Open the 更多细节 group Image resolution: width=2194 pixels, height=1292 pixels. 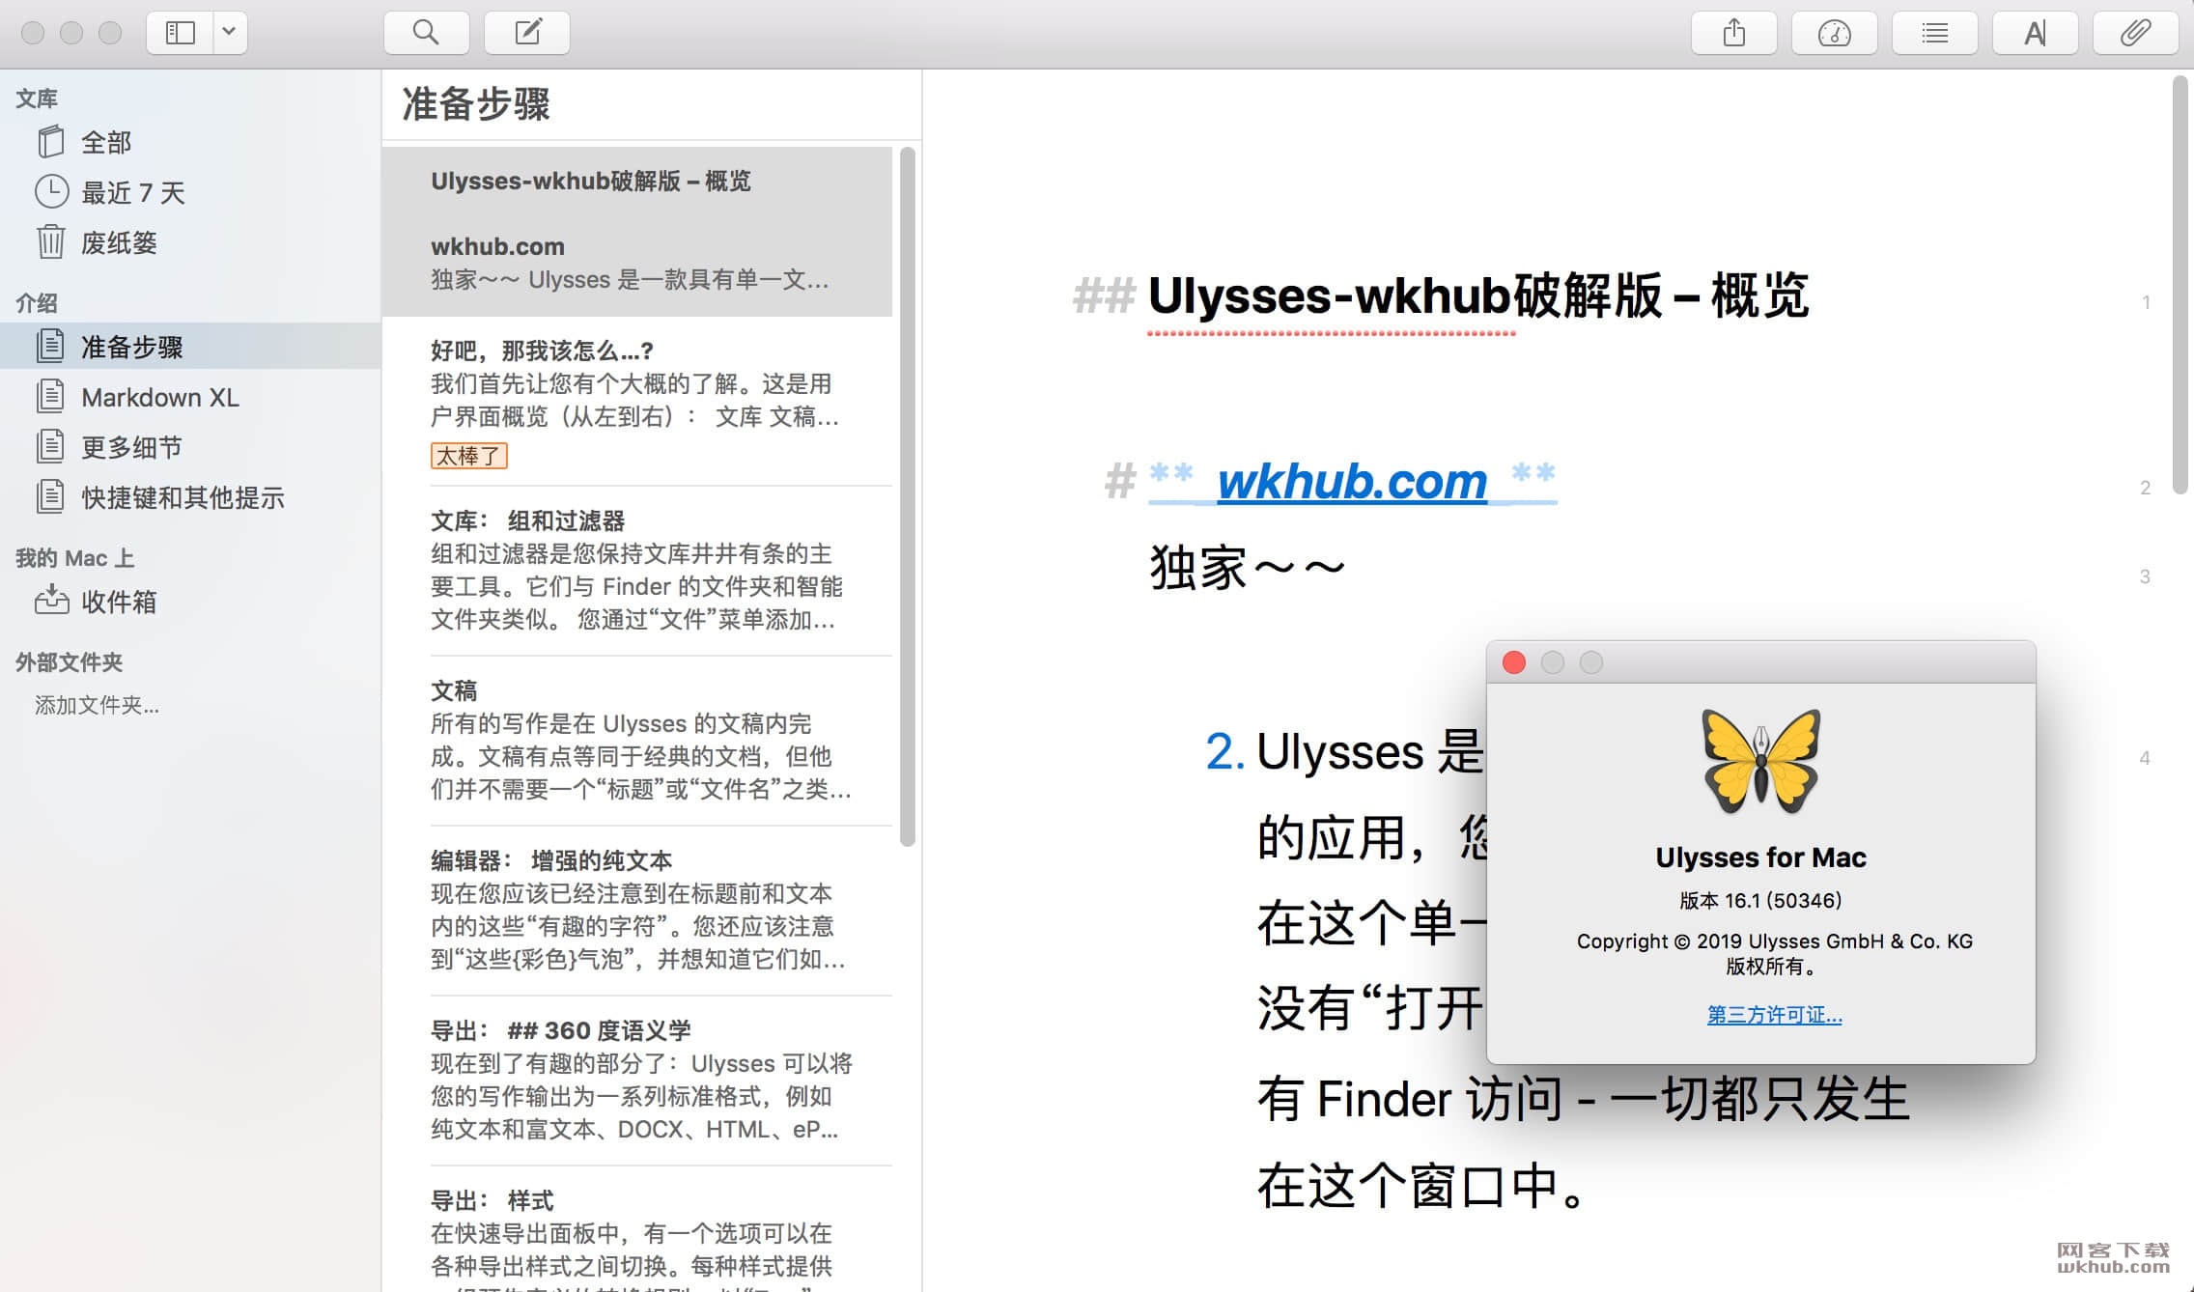tap(190, 447)
